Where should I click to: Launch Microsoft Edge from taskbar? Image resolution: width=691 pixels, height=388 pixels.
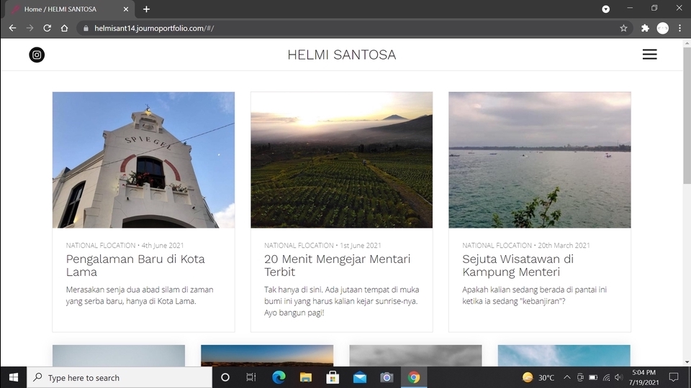coord(279,377)
